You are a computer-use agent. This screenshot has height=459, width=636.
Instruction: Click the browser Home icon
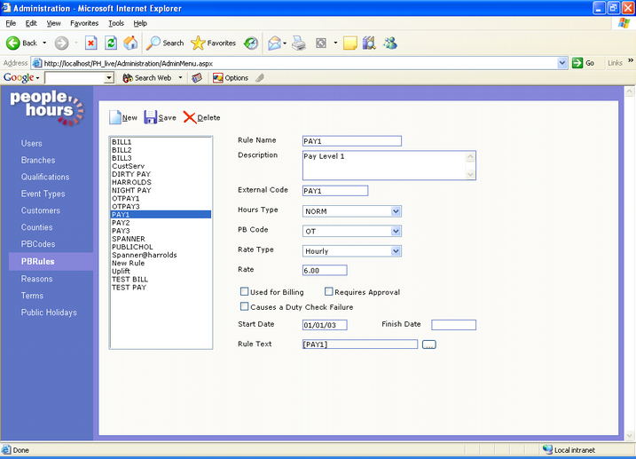click(130, 43)
